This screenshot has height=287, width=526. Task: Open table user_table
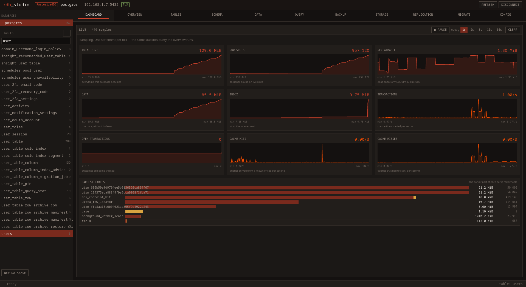(36, 141)
